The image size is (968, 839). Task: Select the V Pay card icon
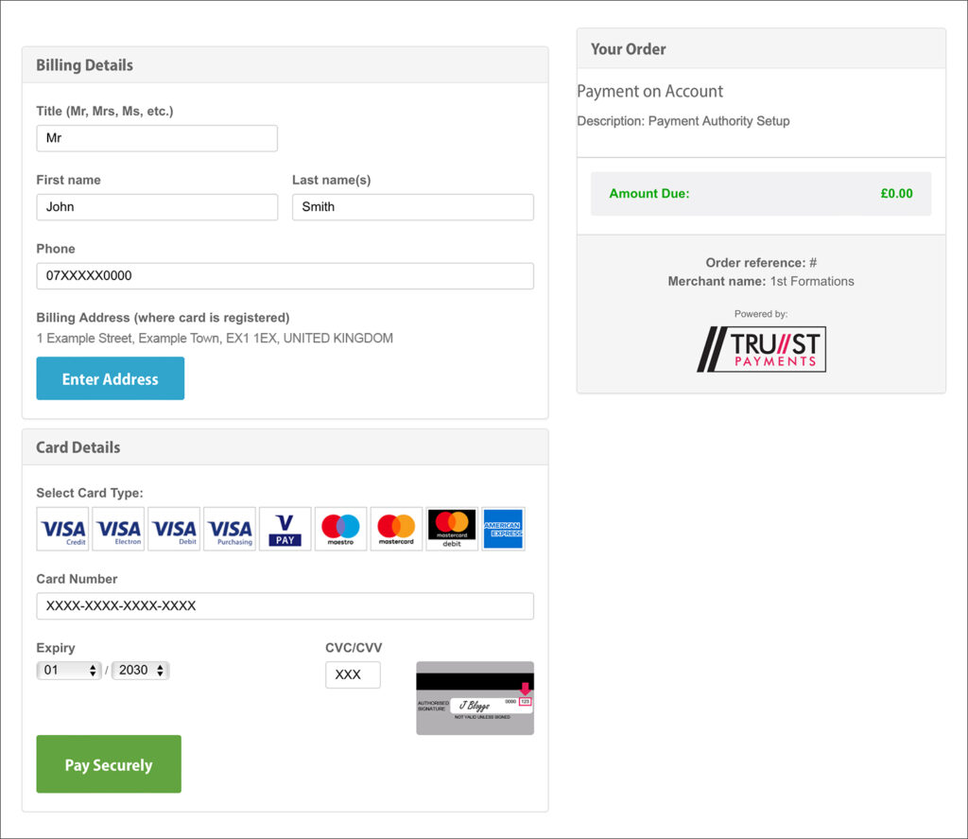(x=285, y=529)
